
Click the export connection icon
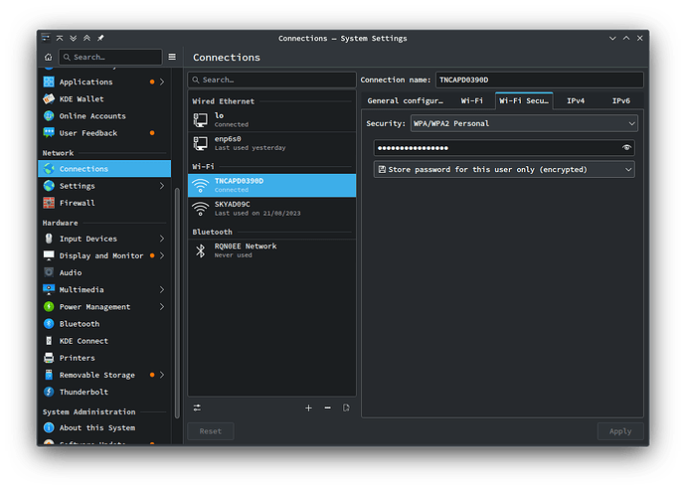pyautogui.click(x=346, y=408)
